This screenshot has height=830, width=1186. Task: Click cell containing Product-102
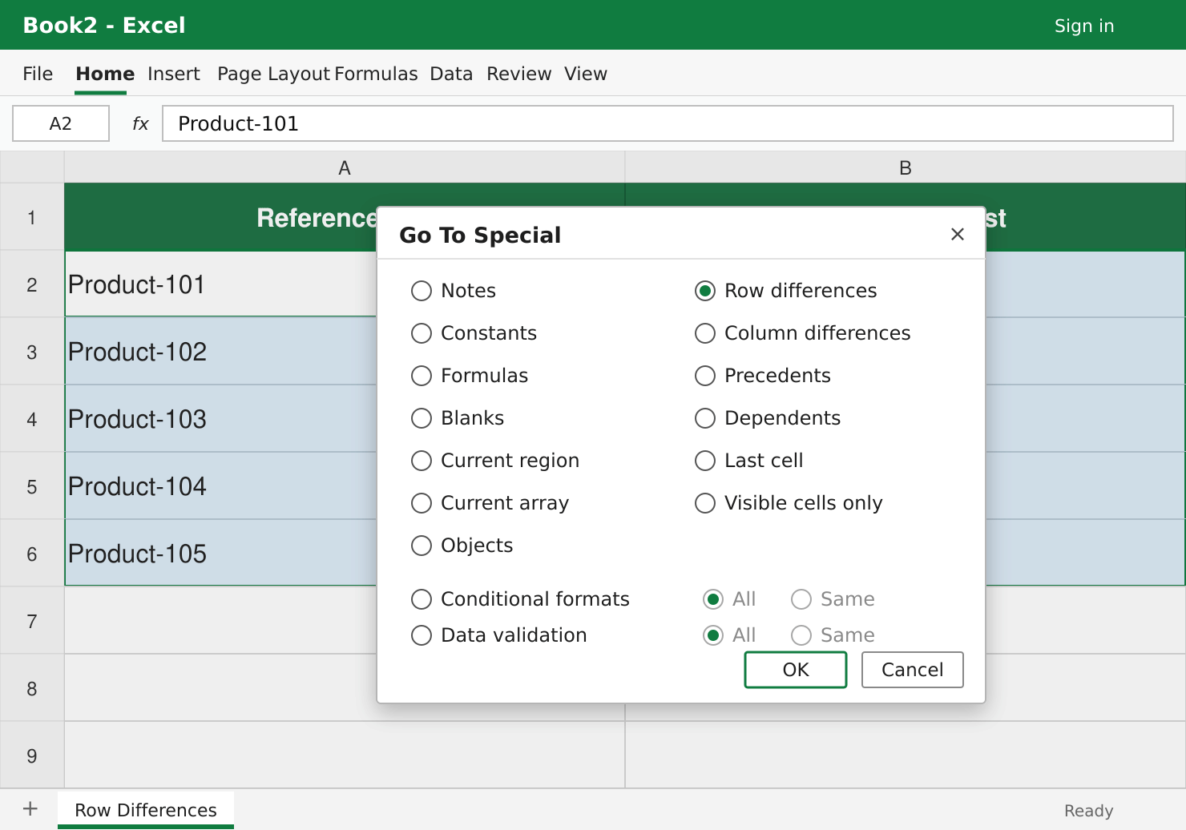point(220,352)
